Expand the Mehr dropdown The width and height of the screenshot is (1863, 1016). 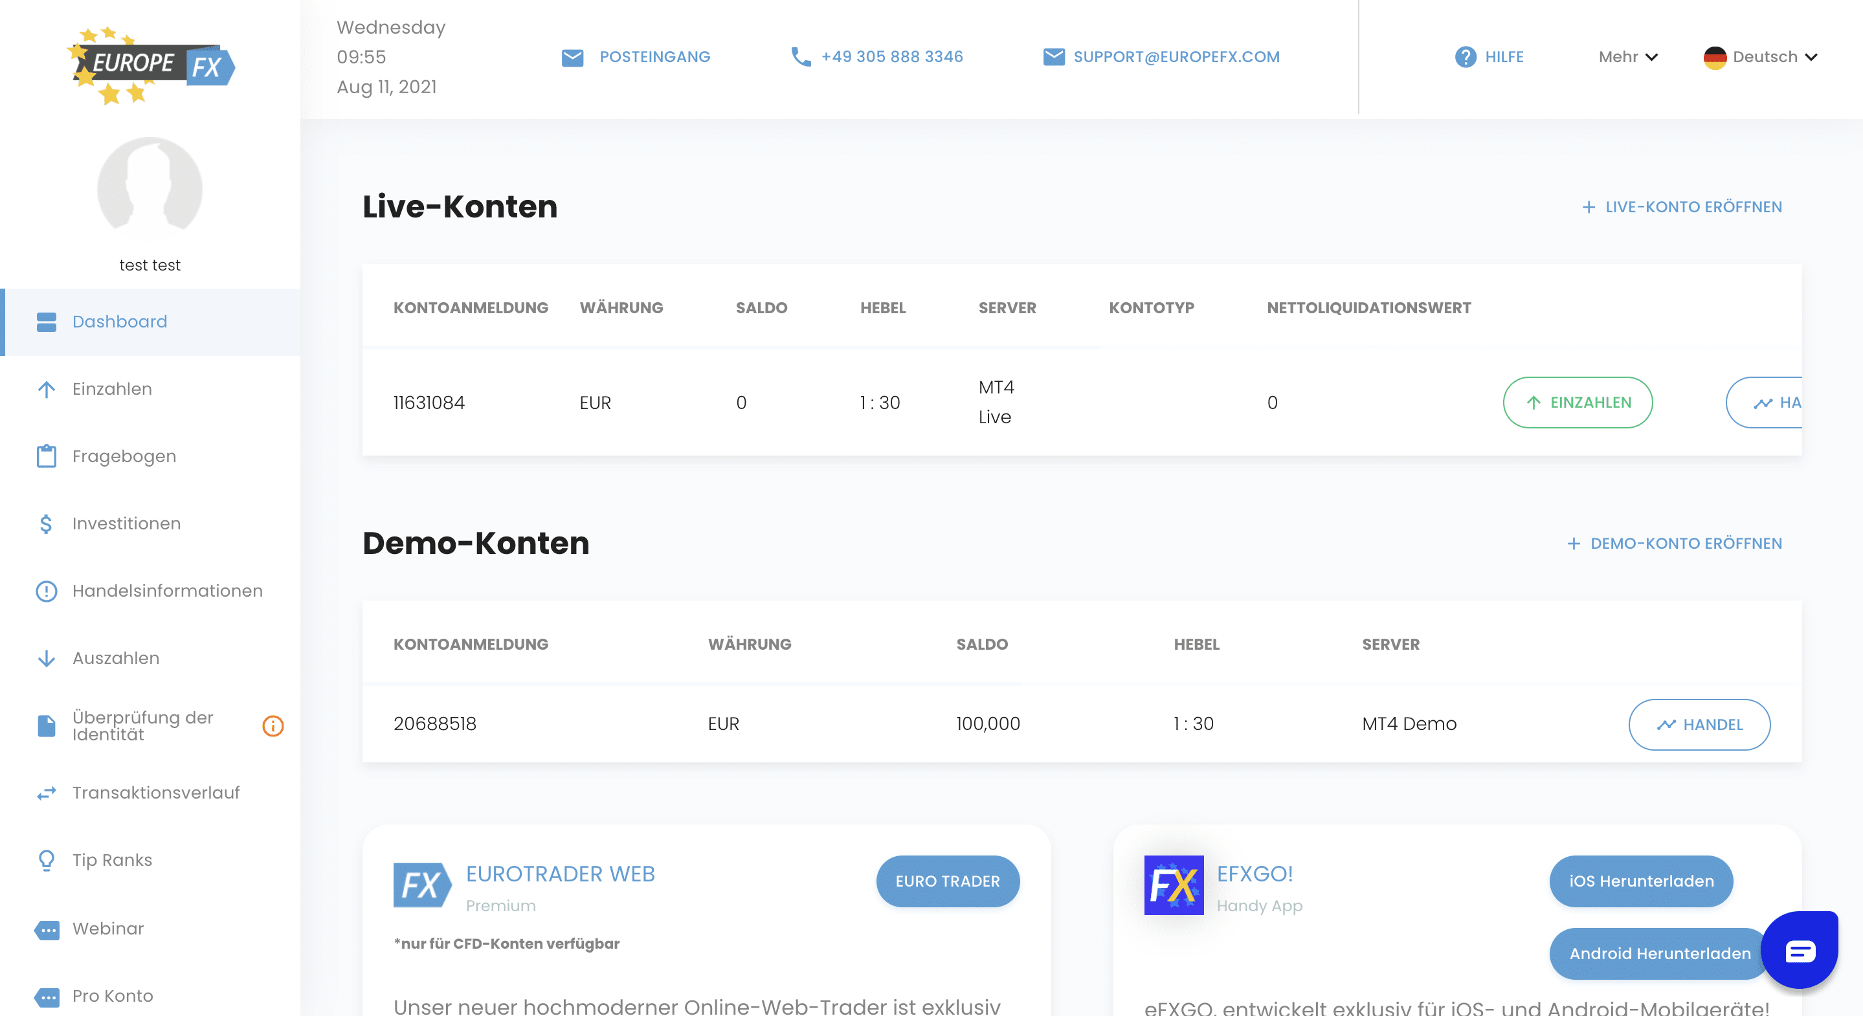(1628, 56)
